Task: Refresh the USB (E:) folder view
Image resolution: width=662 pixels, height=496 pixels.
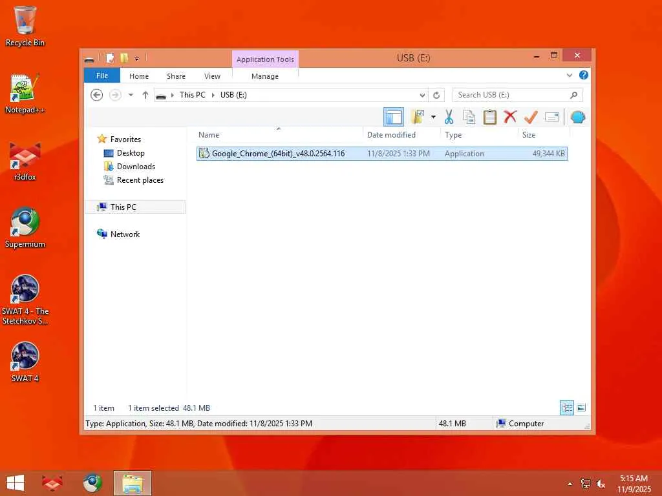Action: click(436, 95)
